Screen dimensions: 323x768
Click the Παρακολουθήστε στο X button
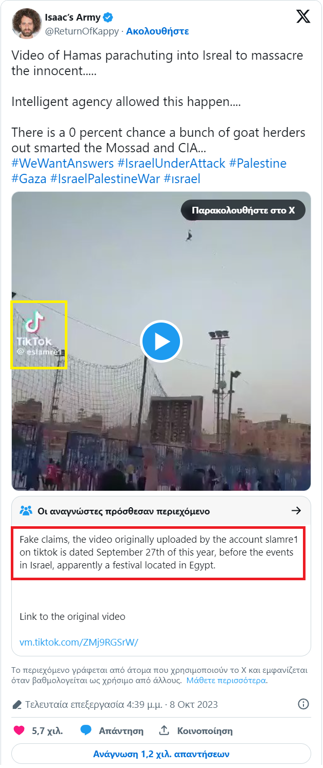(x=243, y=210)
